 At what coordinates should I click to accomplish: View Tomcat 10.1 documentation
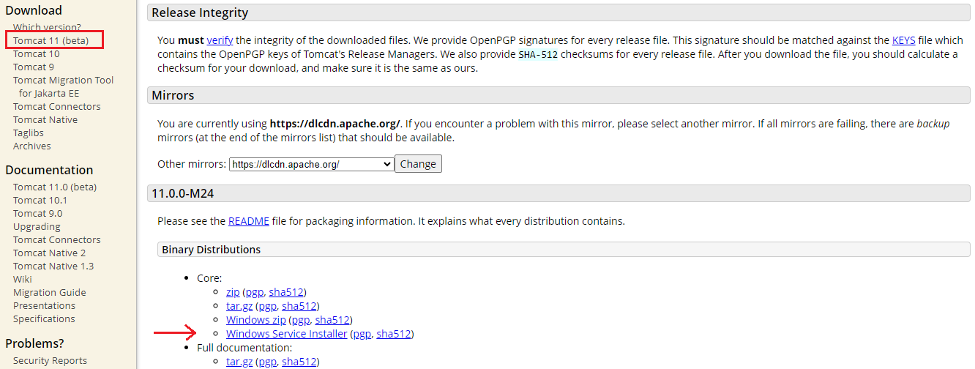coord(40,200)
